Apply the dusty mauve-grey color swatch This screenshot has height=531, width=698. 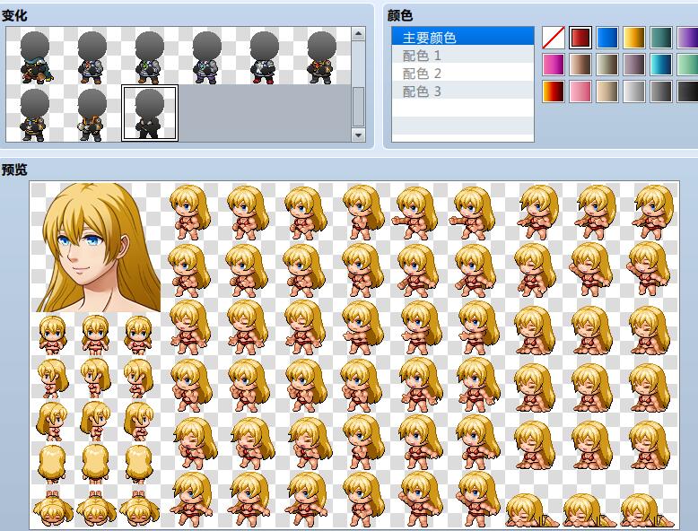click(633, 64)
